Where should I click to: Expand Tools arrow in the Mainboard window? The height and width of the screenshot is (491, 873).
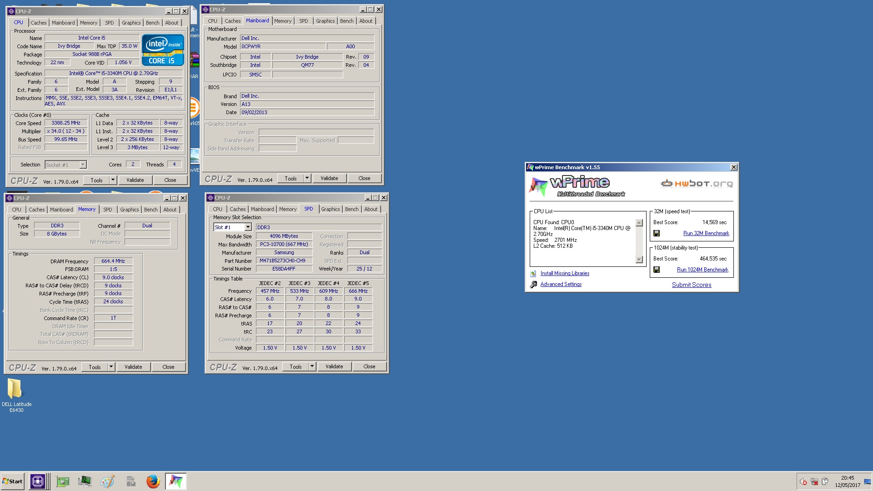pyautogui.click(x=307, y=178)
